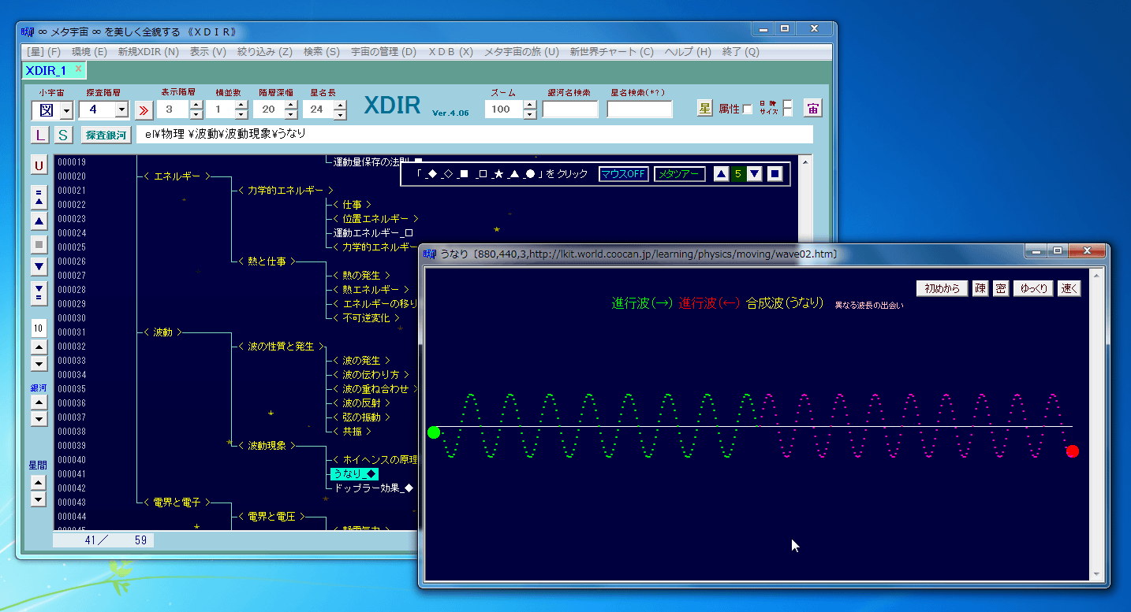The height and width of the screenshot is (612, 1131).
Task: Open the メタ宇宙の旅 (U) menu
Action: (521, 52)
